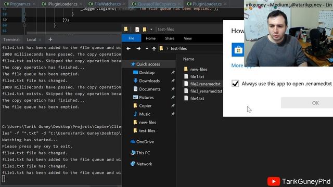Click terminal line 'Watching has started...'
The height and width of the screenshot is (187, 333).
(30, 140)
